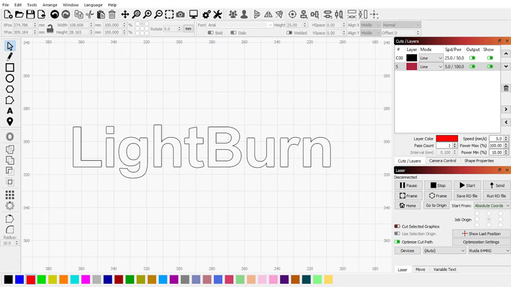Viewport: 511px width, 287px height.
Task: Click the Optimization Settings button
Action: tap(481, 242)
